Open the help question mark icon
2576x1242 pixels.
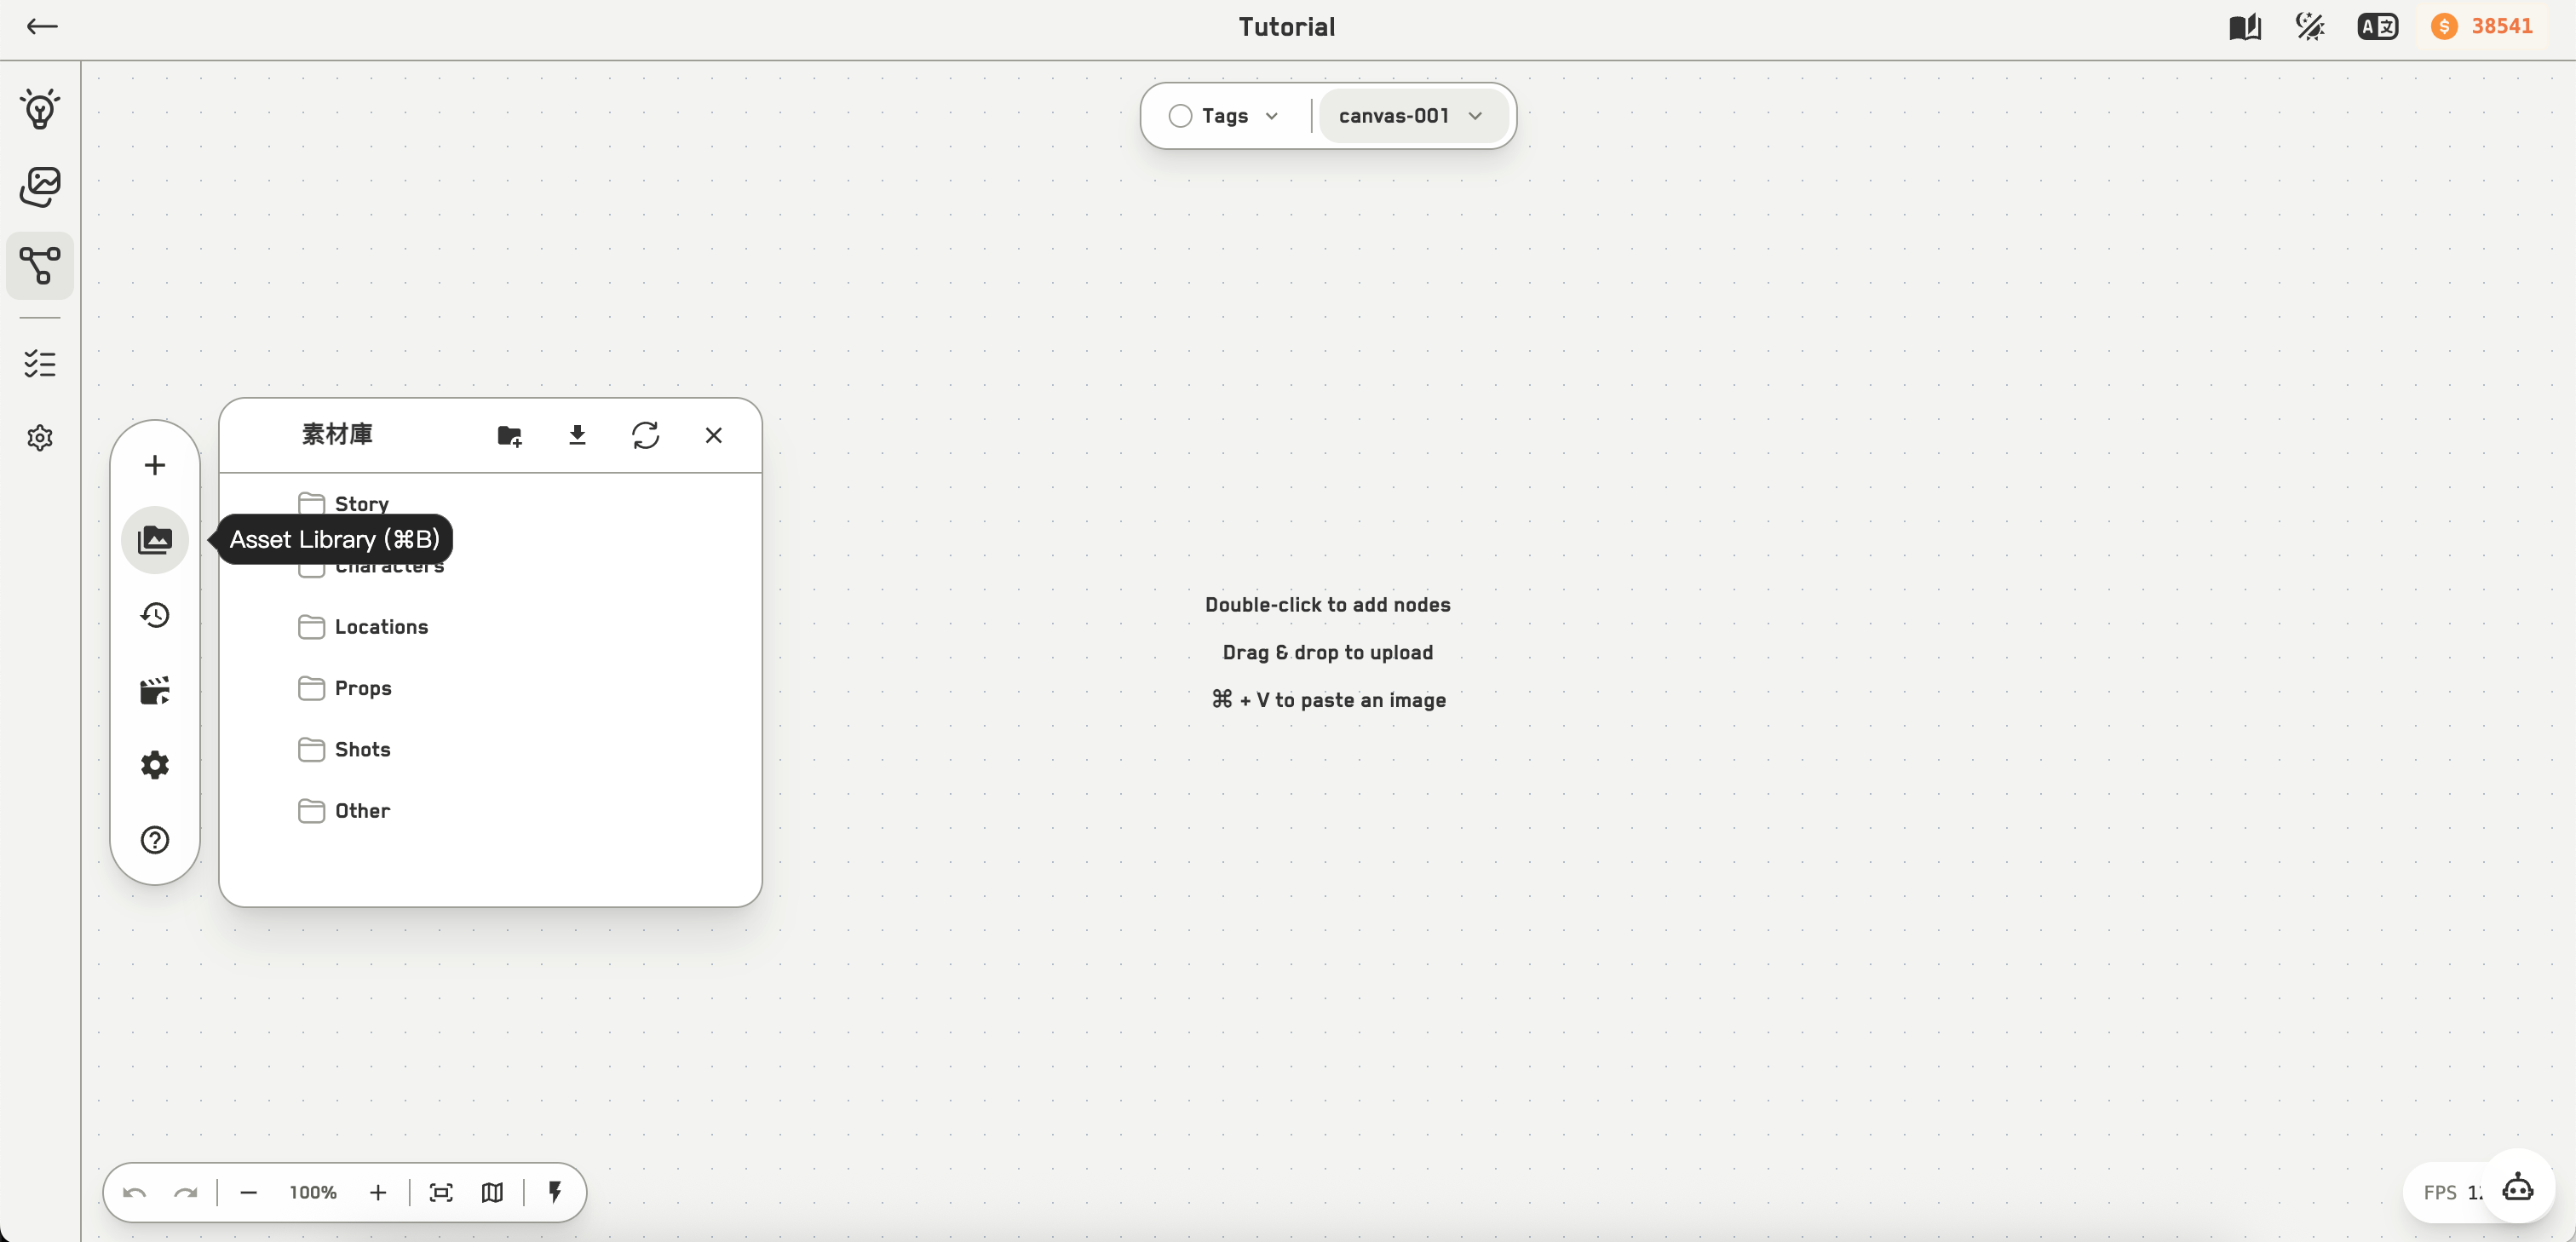point(155,840)
